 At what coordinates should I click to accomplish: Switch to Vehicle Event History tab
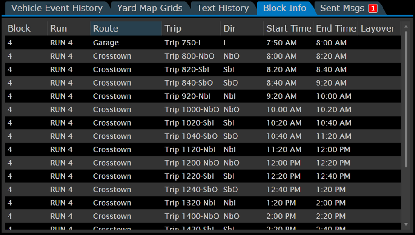click(x=57, y=8)
